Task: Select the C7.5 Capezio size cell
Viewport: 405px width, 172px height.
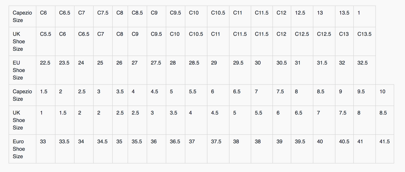Action: [103, 13]
